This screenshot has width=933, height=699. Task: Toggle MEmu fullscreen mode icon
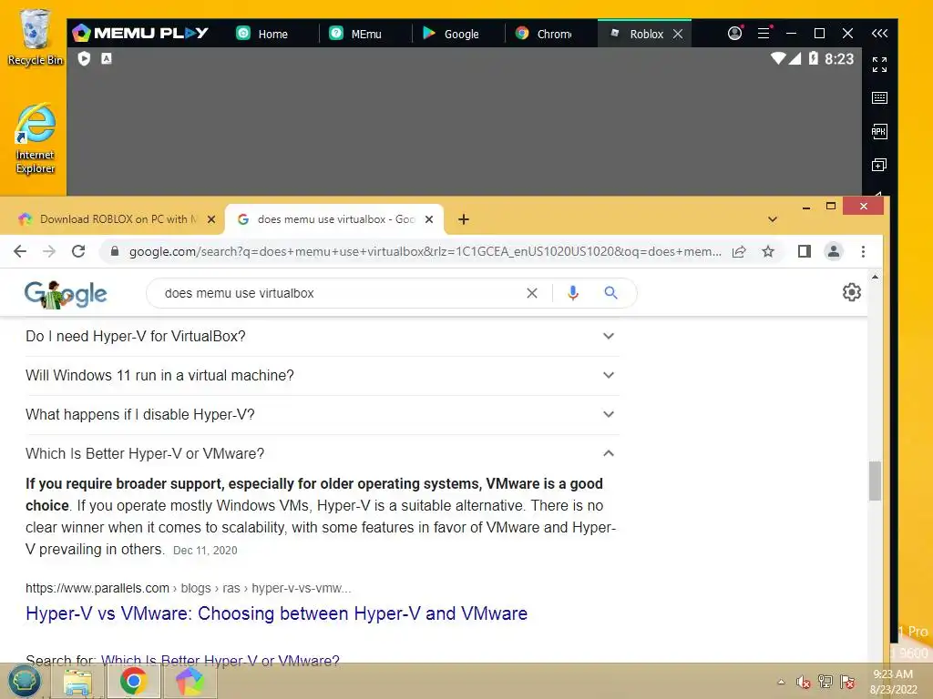click(x=879, y=65)
